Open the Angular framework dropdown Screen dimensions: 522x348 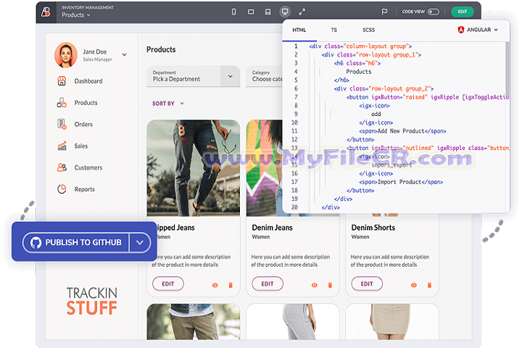coord(478,30)
